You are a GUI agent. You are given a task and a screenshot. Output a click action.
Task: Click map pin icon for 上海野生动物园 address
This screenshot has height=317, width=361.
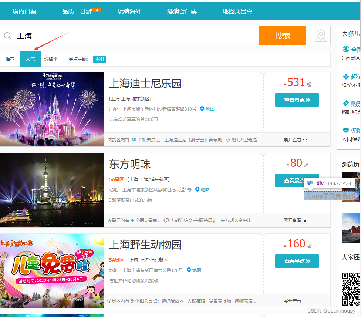tap(189, 270)
